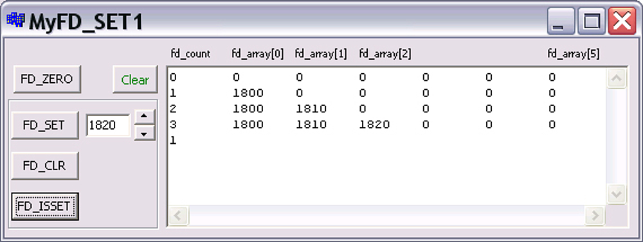Click the FD_ISSET button
This screenshot has width=643, height=242.
click(44, 207)
